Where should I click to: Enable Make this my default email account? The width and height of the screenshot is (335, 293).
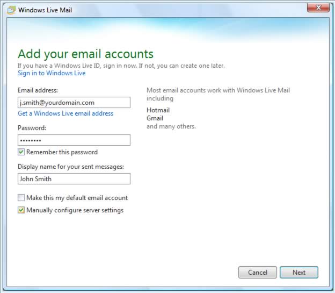click(21, 197)
